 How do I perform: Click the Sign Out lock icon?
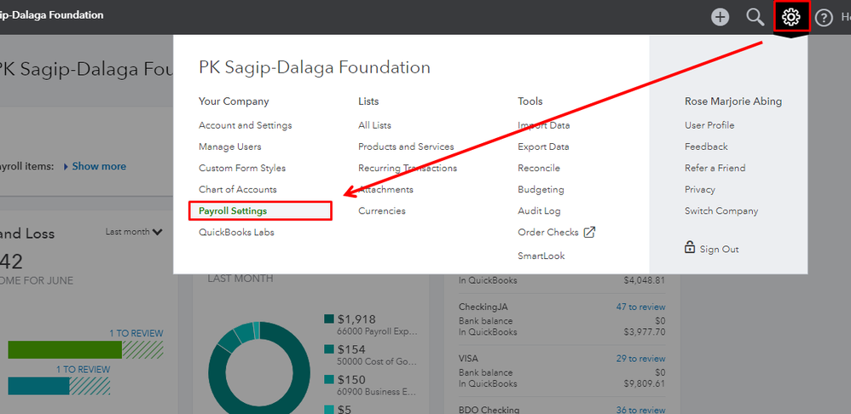tap(690, 248)
